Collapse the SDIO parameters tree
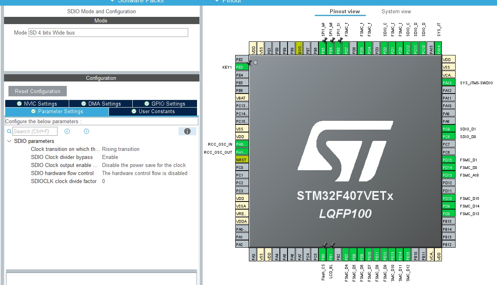Screen dimensions: 497x285 [9, 141]
